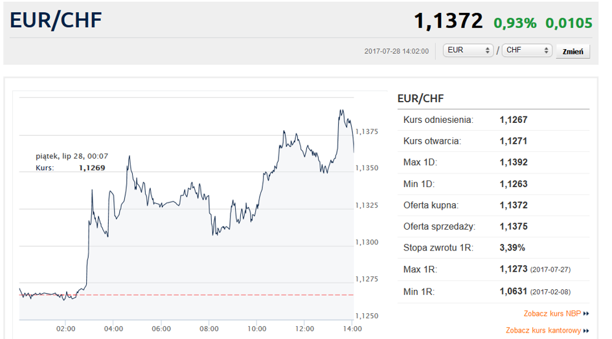
Task: Click the 1,1250 price axis label
Action: pyautogui.click(x=367, y=316)
